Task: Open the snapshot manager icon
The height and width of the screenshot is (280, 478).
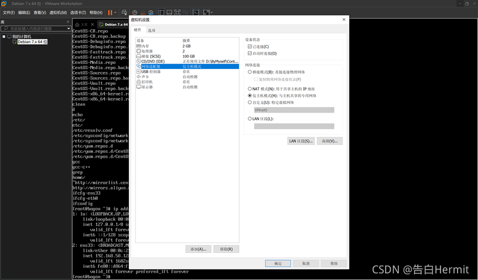Action: pyautogui.click(x=151, y=13)
